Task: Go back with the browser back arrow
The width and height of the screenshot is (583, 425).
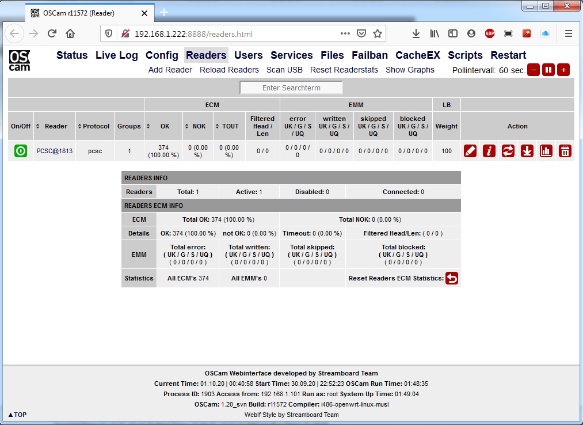Action: coord(14,34)
